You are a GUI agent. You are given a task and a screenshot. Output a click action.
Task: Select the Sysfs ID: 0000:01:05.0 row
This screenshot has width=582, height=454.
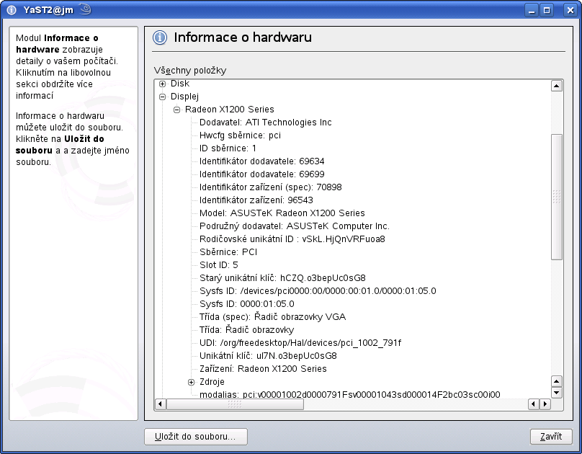(247, 304)
